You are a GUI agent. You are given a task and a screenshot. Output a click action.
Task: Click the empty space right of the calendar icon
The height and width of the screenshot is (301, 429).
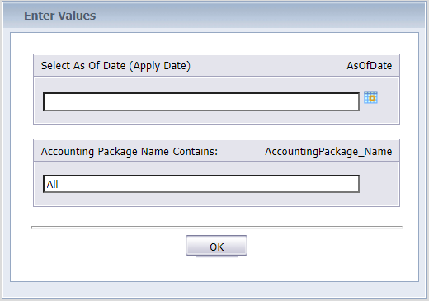pos(389,101)
